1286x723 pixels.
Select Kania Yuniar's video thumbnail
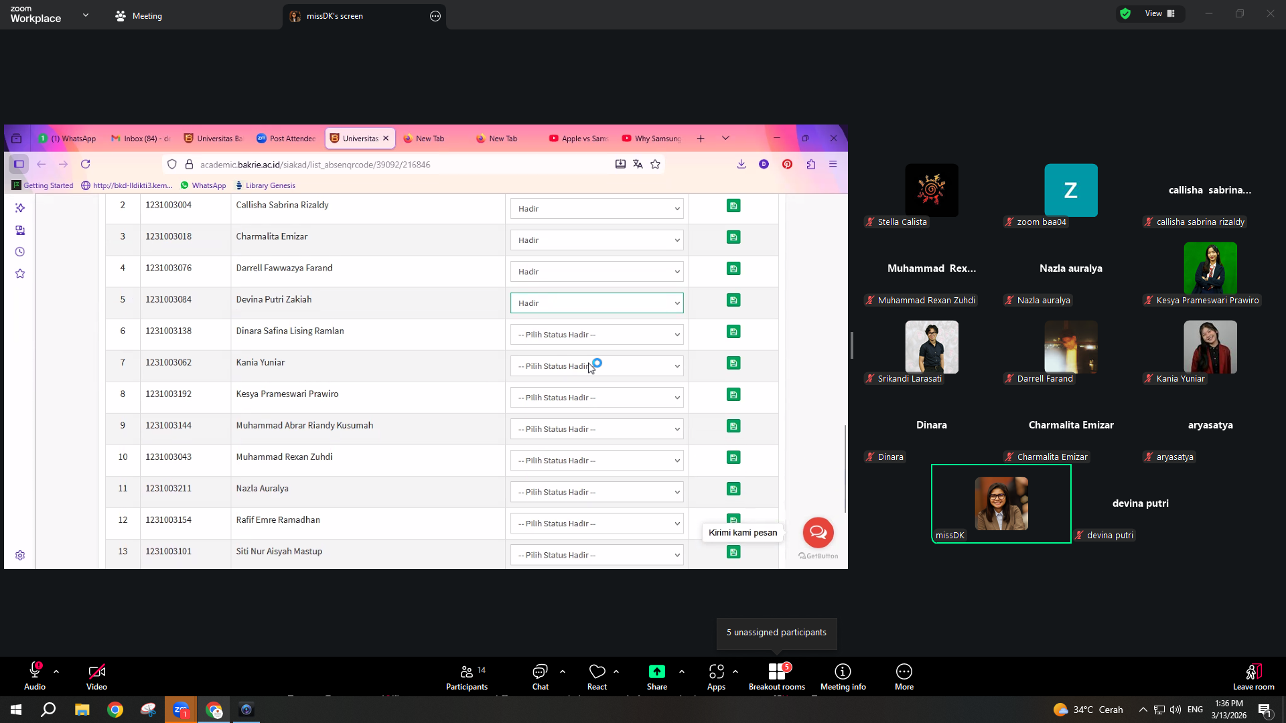pos(1210,347)
